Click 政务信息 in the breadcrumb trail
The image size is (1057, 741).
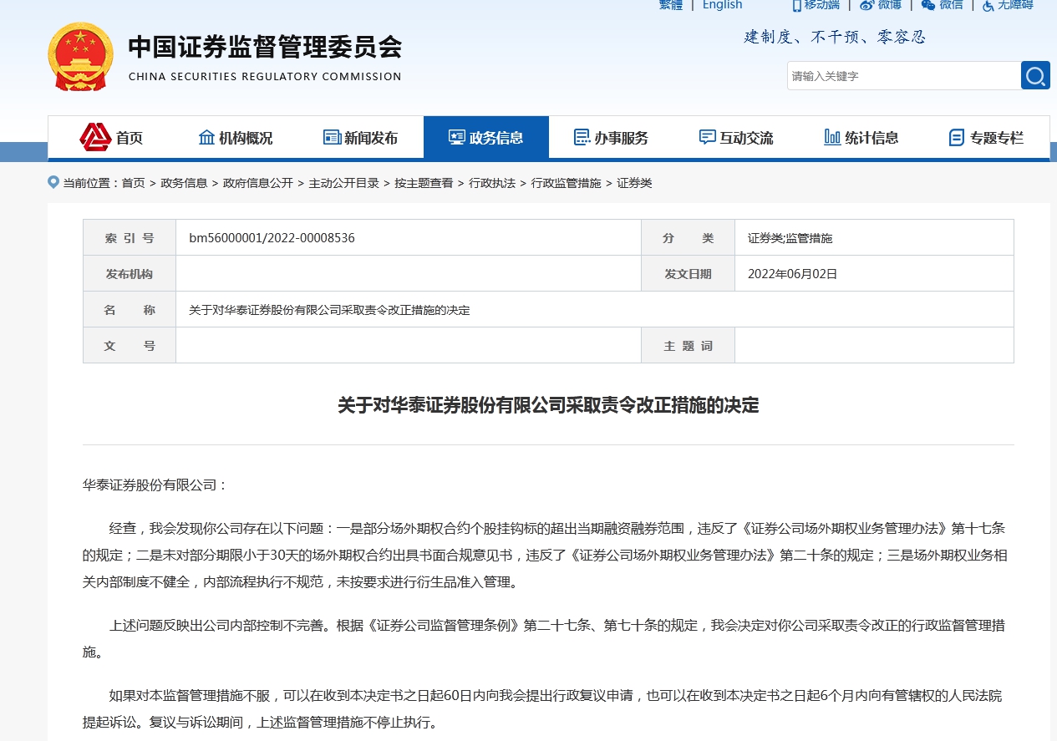click(x=184, y=183)
